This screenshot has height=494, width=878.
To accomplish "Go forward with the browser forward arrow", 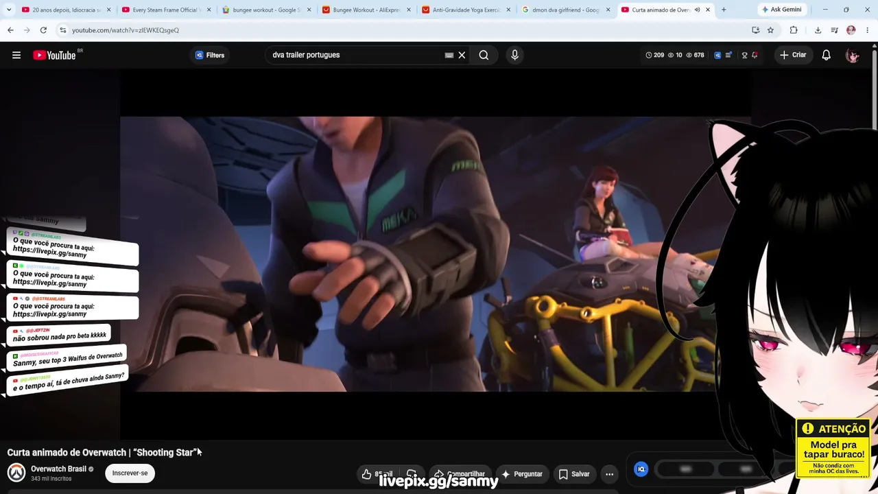I will 27,30.
